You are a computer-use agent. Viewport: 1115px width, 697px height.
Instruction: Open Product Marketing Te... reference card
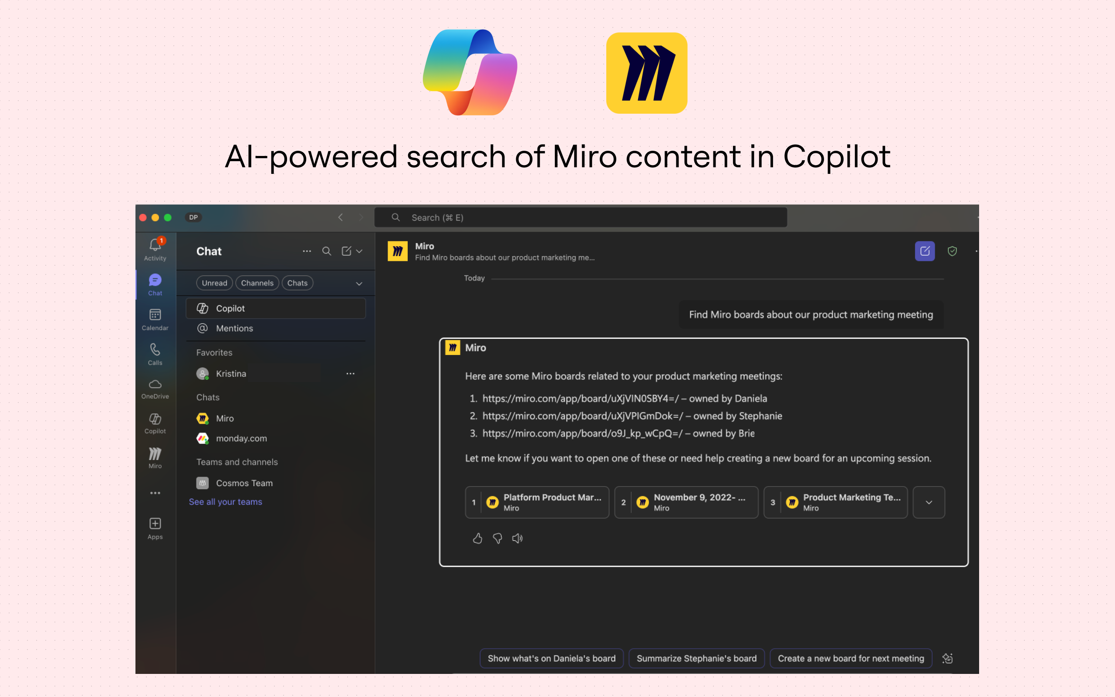click(836, 502)
